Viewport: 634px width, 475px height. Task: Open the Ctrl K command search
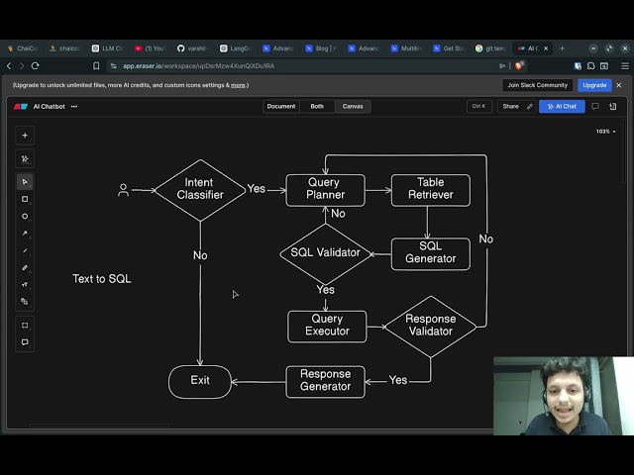click(x=478, y=106)
